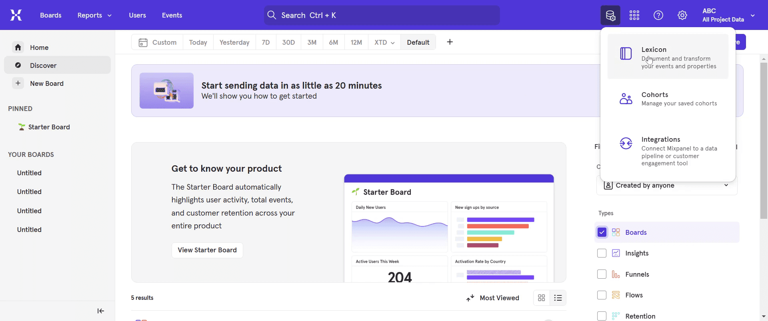Image resolution: width=768 pixels, height=321 pixels.
Task: Click the Cohorts people icon
Action: point(626,98)
